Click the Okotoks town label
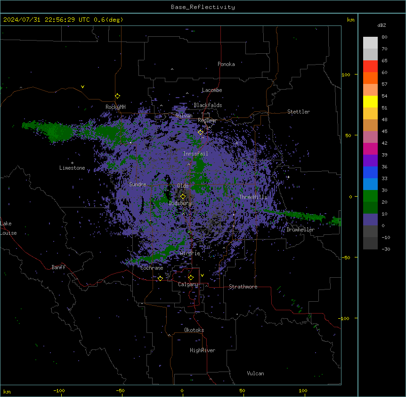This screenshot has height=397, width=406. tap(194, 330)
